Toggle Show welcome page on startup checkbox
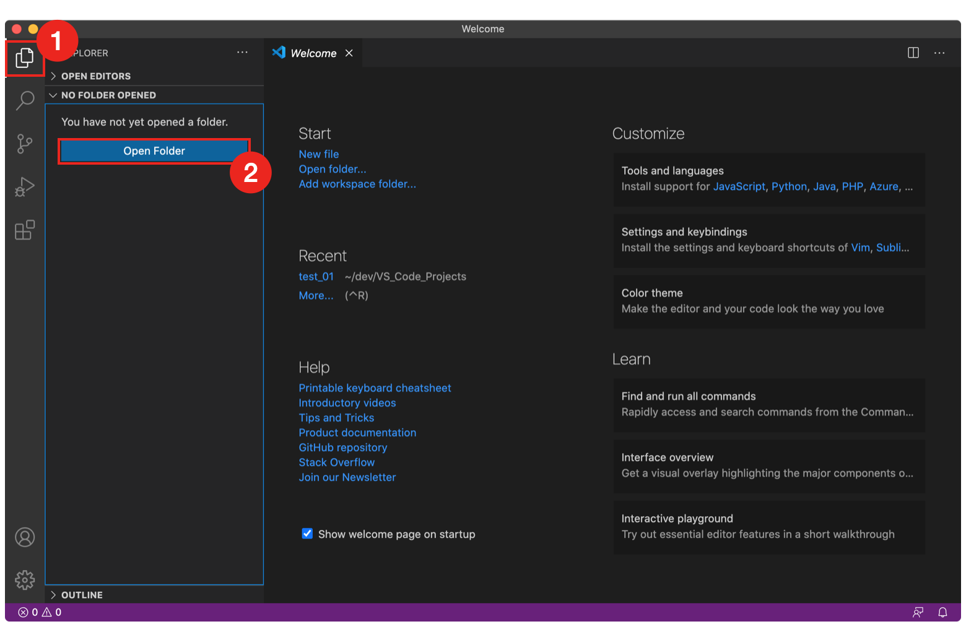Image resolution: width=966 pixels, height=624 pixels. coord(307,534)
